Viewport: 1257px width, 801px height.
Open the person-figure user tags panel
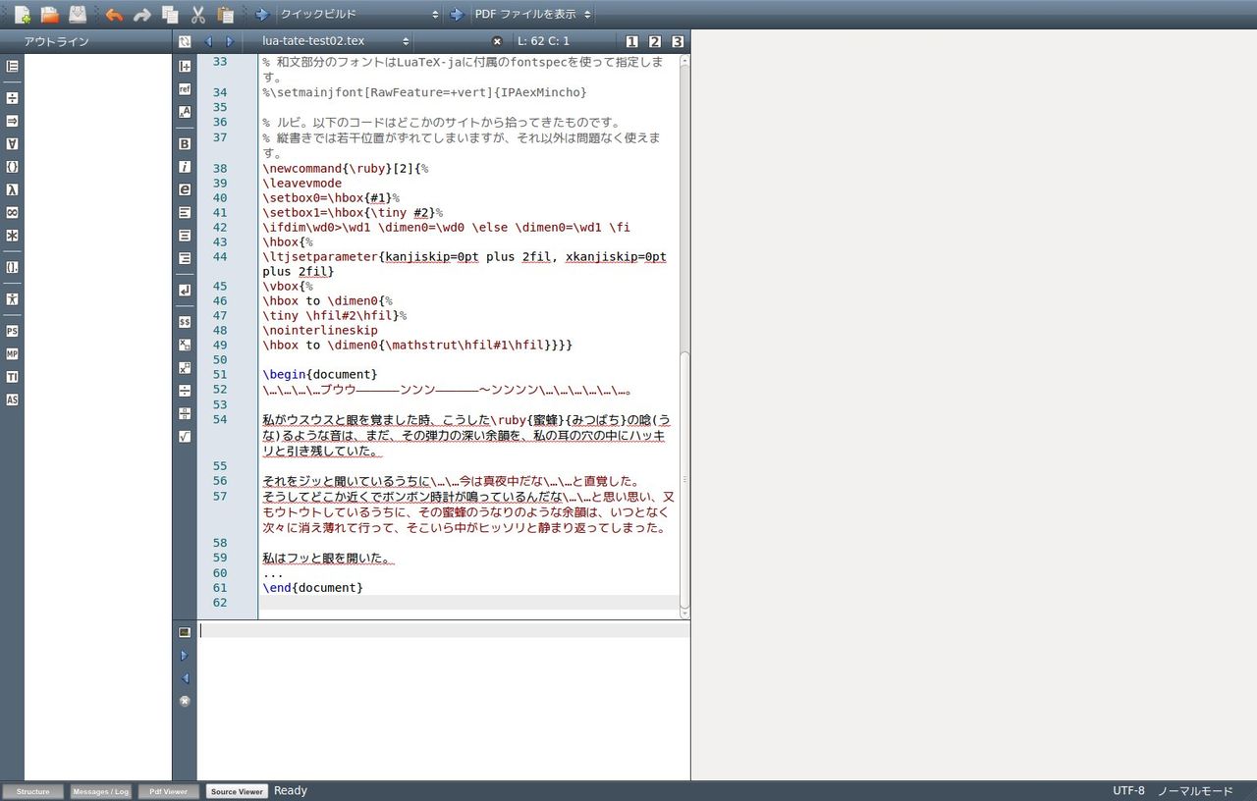click(x=12, y=298)
